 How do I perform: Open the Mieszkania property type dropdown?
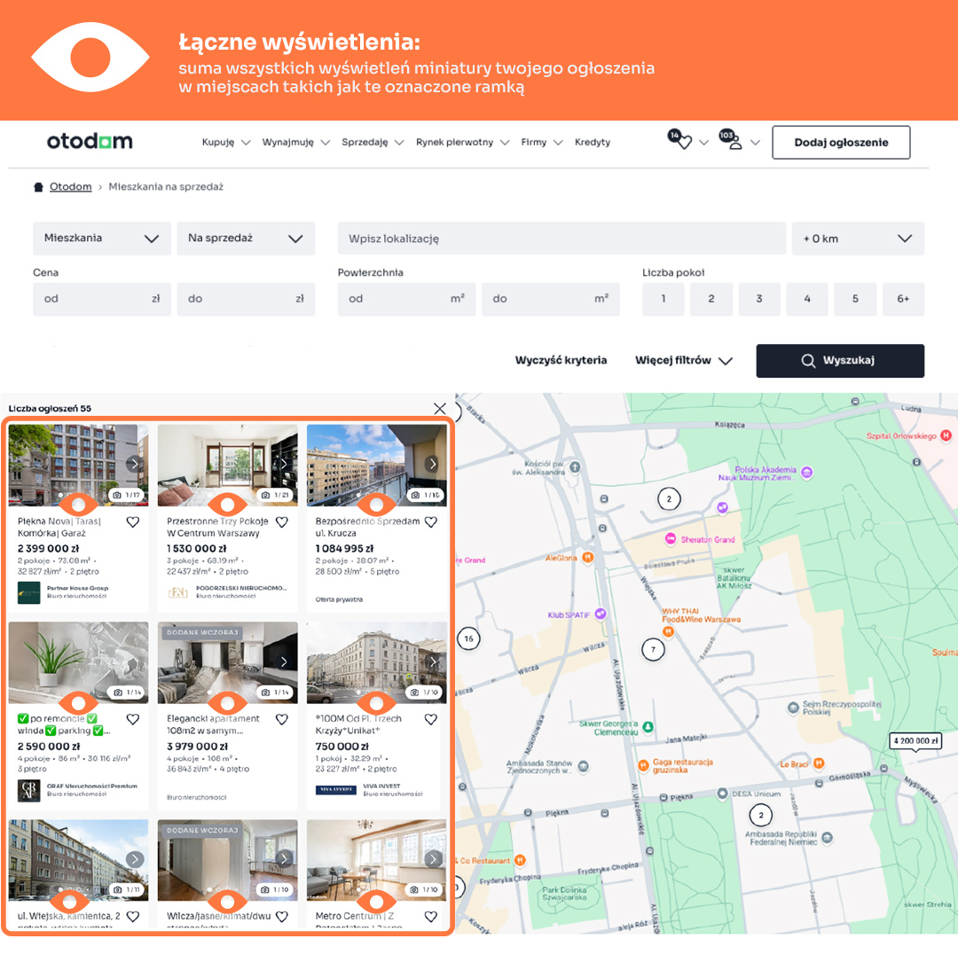coord(101,239)
